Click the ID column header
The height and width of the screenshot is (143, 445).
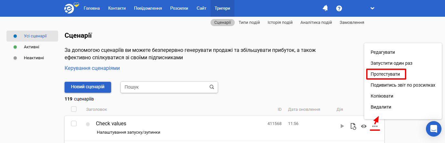280,110
